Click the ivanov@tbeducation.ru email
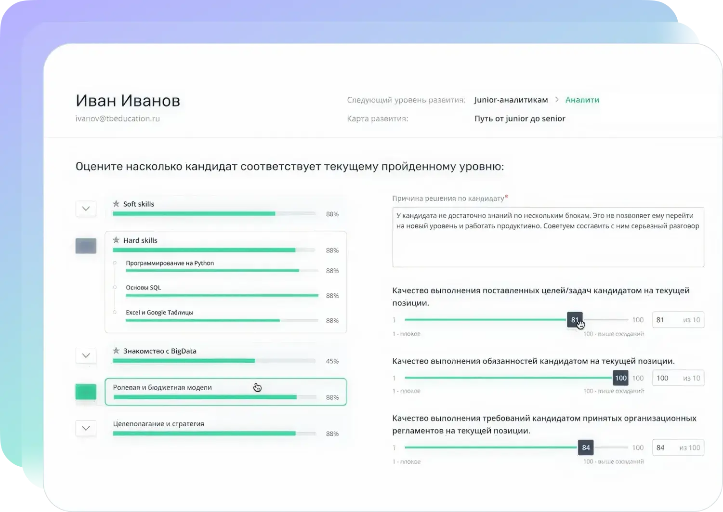Screen dimensions: 723x512 click(118, 118)
